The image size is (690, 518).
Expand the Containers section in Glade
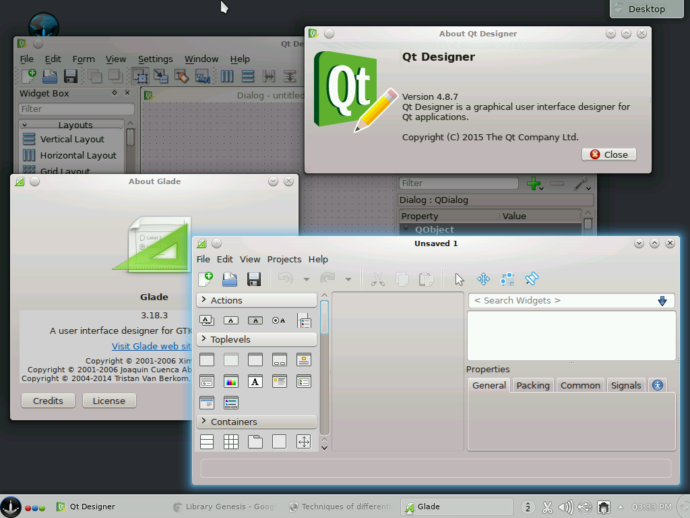[256, 422]
